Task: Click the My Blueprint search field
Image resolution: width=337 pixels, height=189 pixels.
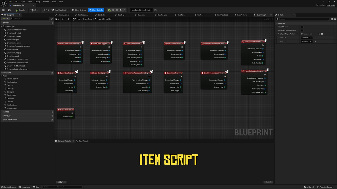Action: (30, 19)
